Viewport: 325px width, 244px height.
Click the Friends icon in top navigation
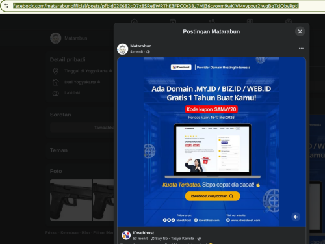tap(212, 21)
